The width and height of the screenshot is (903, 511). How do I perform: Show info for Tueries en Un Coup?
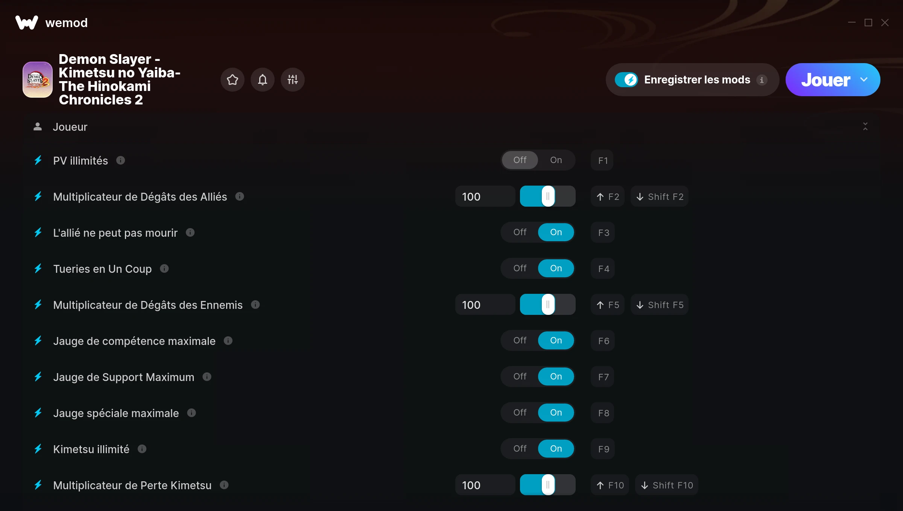164,269
